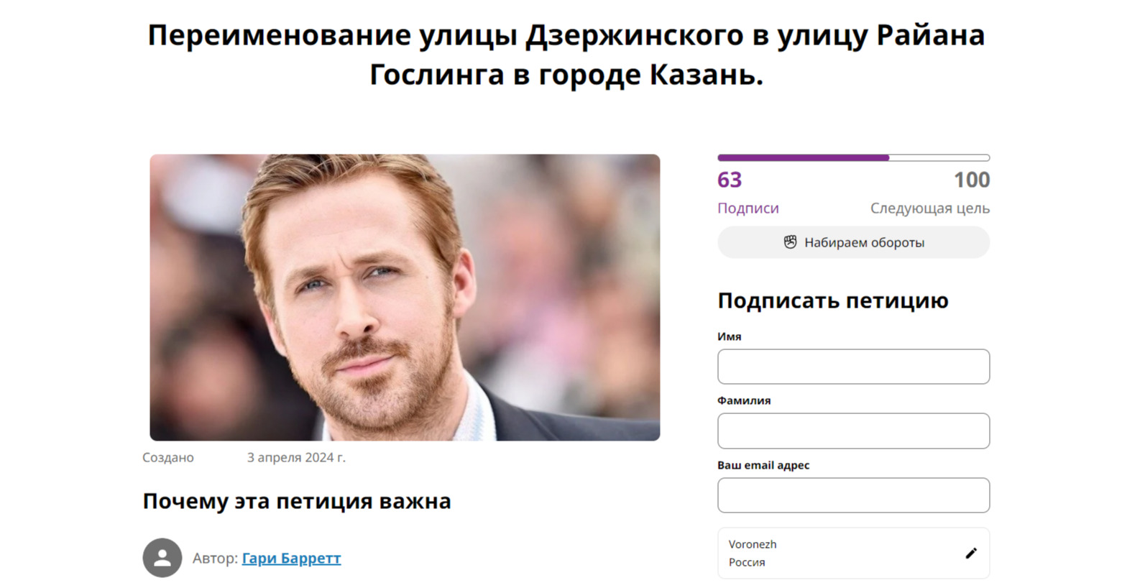Screen dimensions: 1122x588
Task: Click the purple signatures progress bar
Action: pos(853,157)
